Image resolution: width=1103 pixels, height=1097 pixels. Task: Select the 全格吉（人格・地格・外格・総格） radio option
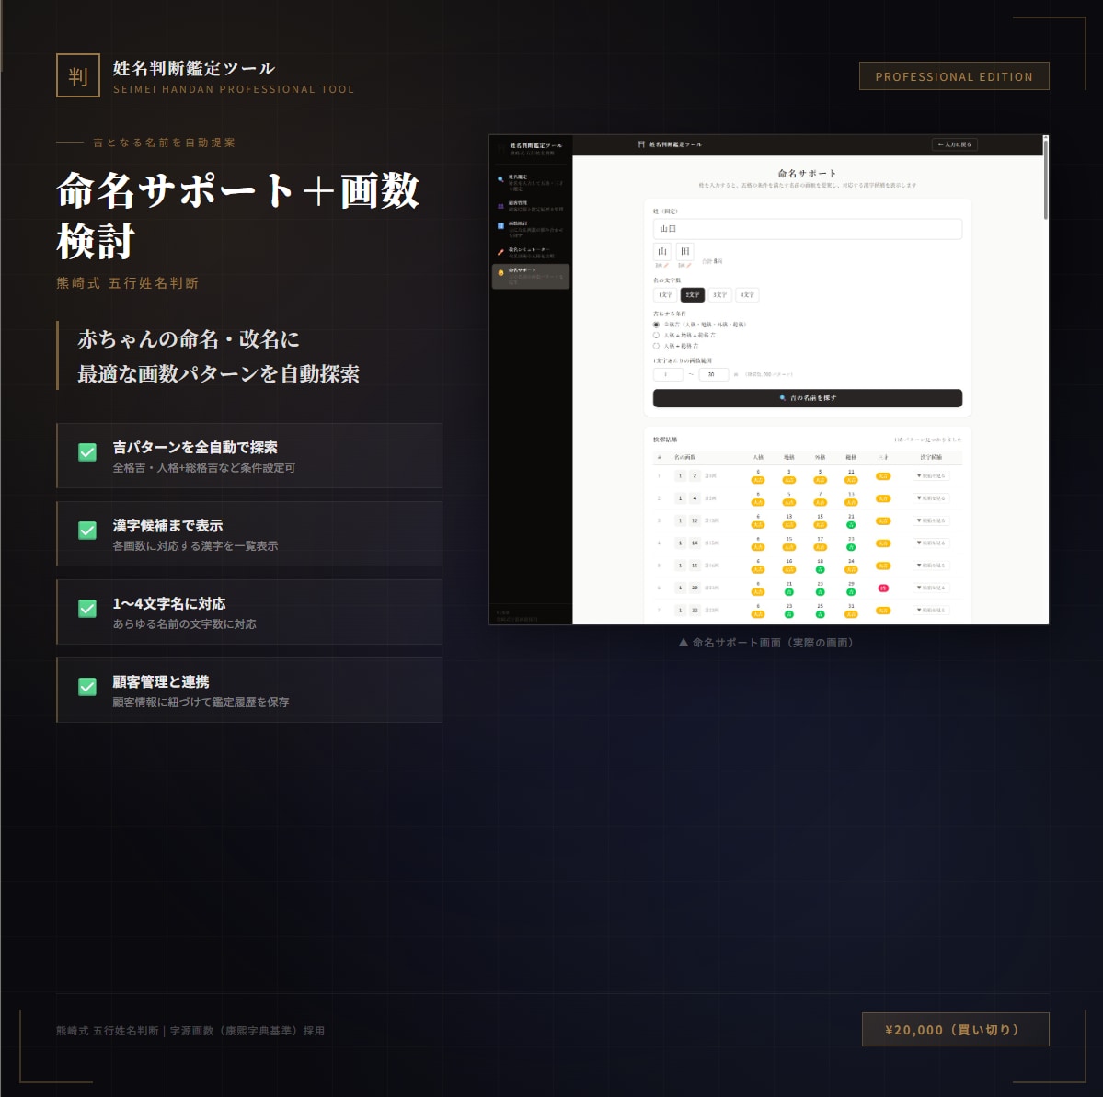coord(656,325)
